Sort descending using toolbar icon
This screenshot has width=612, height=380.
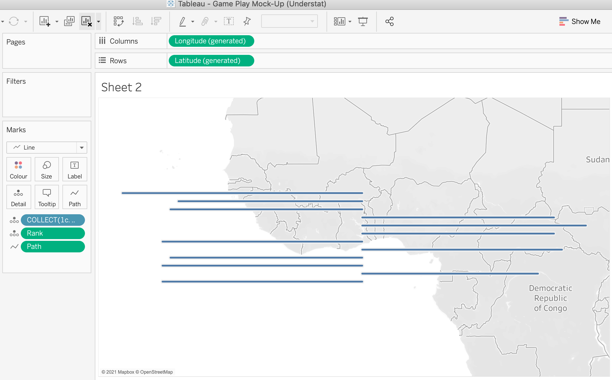[156, 21]
